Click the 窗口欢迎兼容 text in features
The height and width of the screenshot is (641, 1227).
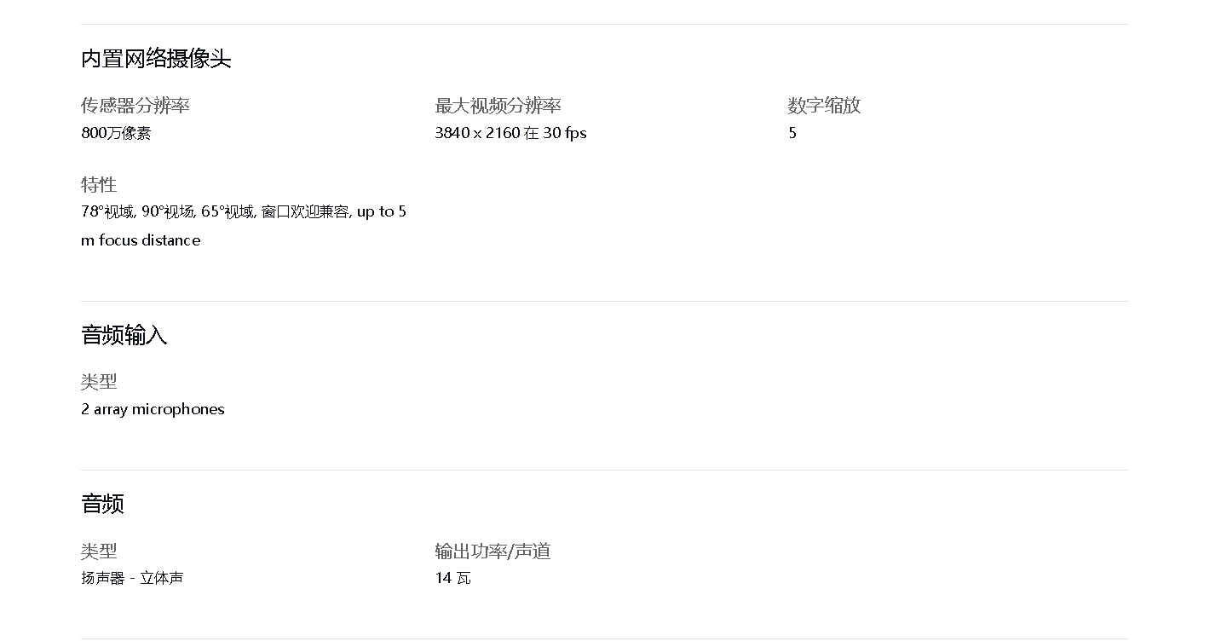tap(305, 211)
